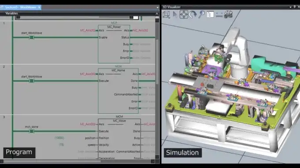The image size is (300, 168).
Task: Open the editor tab list dropdown arrow
Action: click(157, 8)
